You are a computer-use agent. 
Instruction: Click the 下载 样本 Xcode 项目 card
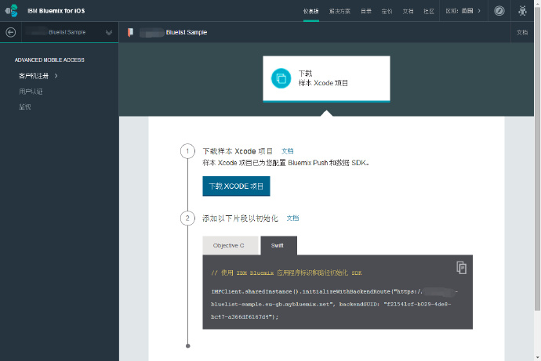326,79
